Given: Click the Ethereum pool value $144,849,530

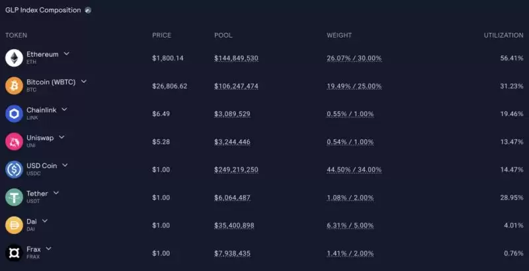Looking at the screenshot, I should coord(236,59).
